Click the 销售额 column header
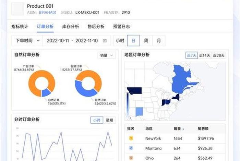The height and width of the screenshot is (161, 240). click(x=203, y=129)
